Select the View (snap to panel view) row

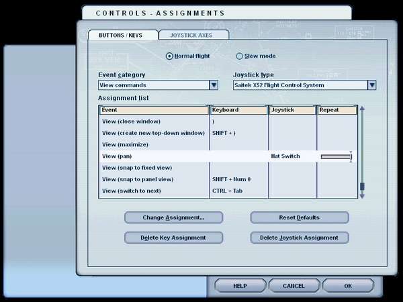[x=138, y=179]
